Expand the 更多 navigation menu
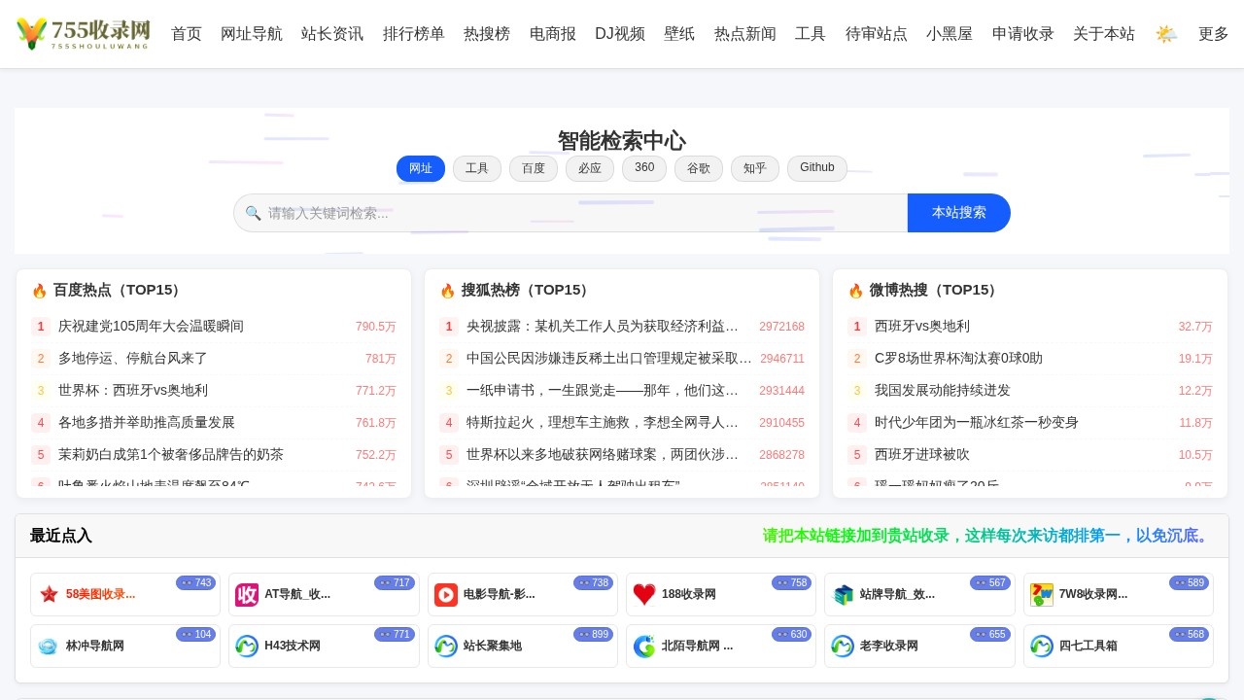This screenshot has width=1244, height=700. point(1214,34)
